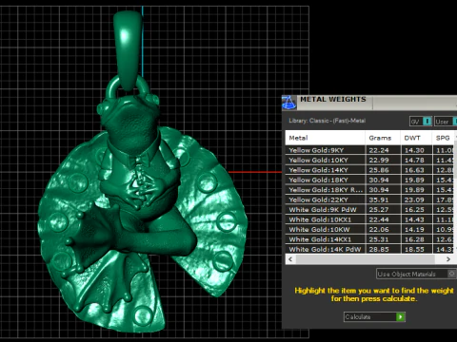Click the 25.86 grams value

(379, 170)
